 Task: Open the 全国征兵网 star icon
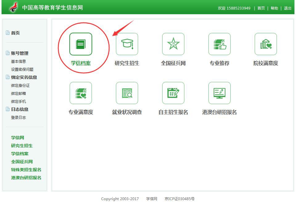(173, 44)
